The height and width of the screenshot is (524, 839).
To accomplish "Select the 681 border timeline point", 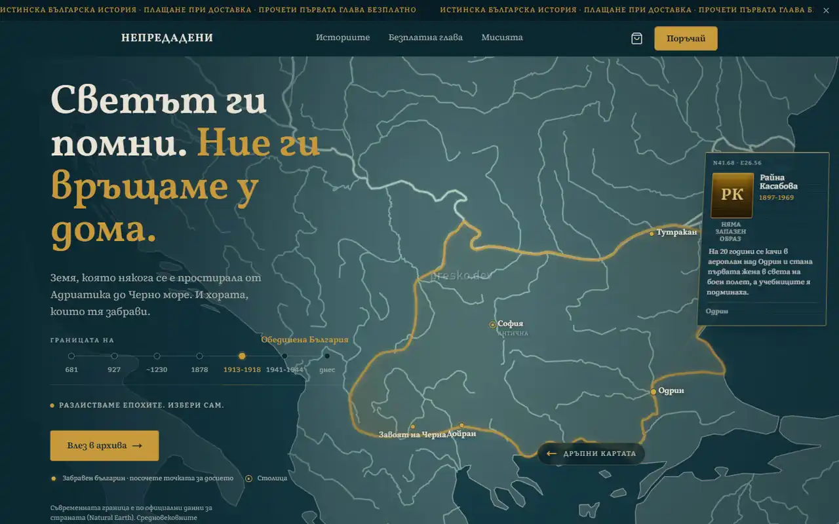I will coord(71,356).
